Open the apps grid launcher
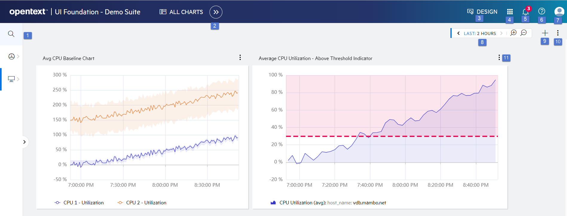 510,12
